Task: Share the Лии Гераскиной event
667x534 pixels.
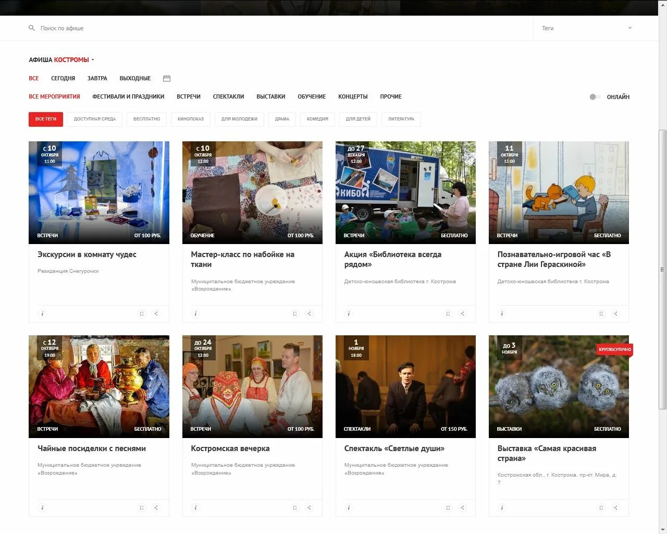Action: 615,314
